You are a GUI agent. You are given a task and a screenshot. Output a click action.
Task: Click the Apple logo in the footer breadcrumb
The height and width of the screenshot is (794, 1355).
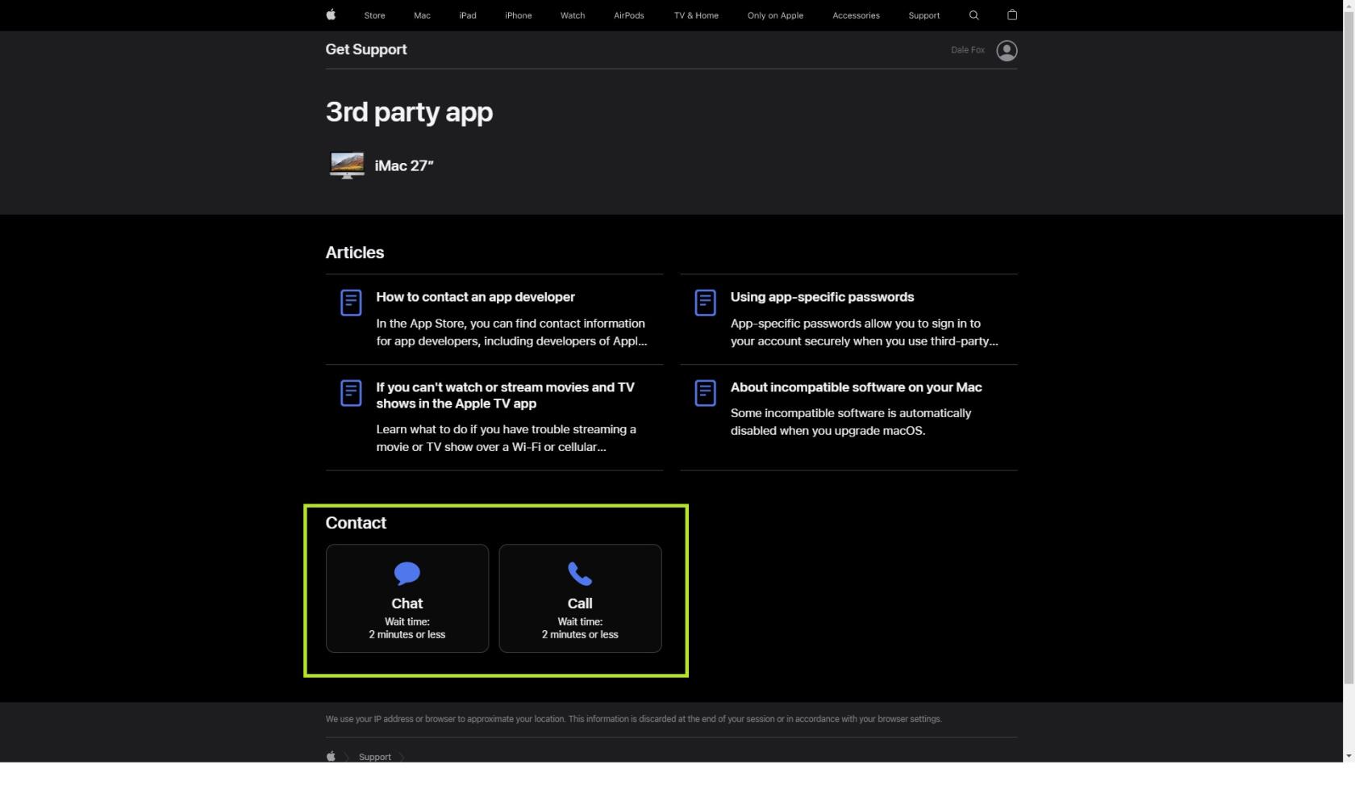click(x=331, y=757)
